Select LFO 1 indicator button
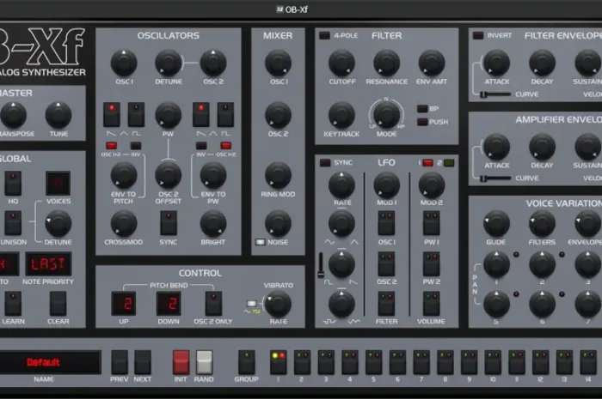 tap(427, 163)
